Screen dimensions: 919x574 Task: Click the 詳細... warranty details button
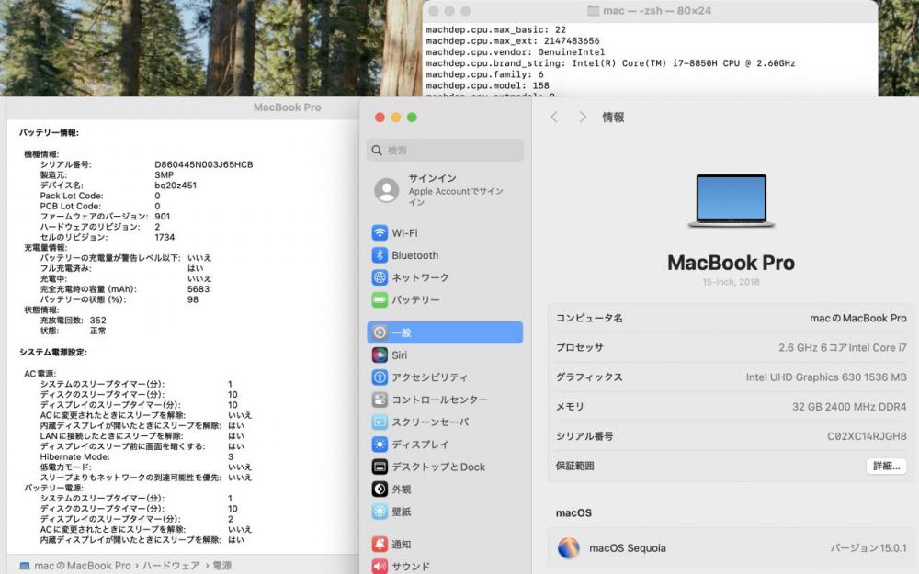pos(886,466)
